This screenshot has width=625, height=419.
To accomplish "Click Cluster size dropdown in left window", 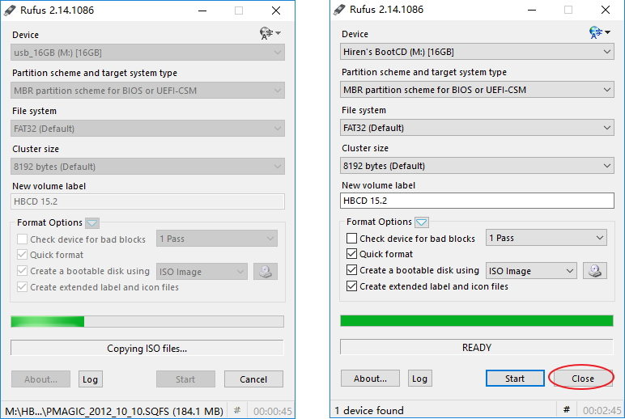I will click(x=147, y=167).
